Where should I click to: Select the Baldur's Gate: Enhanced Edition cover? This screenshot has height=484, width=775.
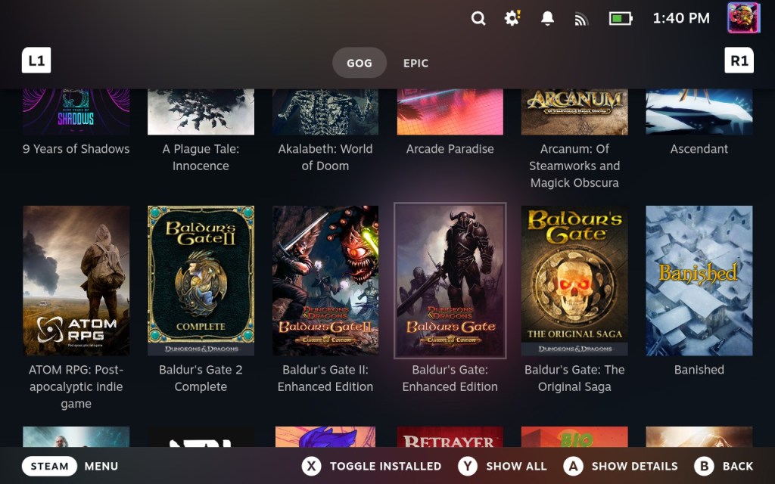coord(450,280)
